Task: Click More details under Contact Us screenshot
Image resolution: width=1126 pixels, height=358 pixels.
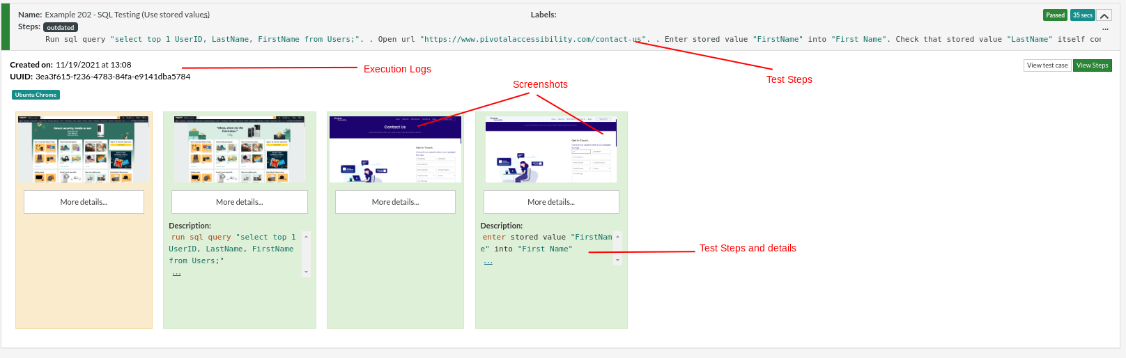Action: pos(395,202)
